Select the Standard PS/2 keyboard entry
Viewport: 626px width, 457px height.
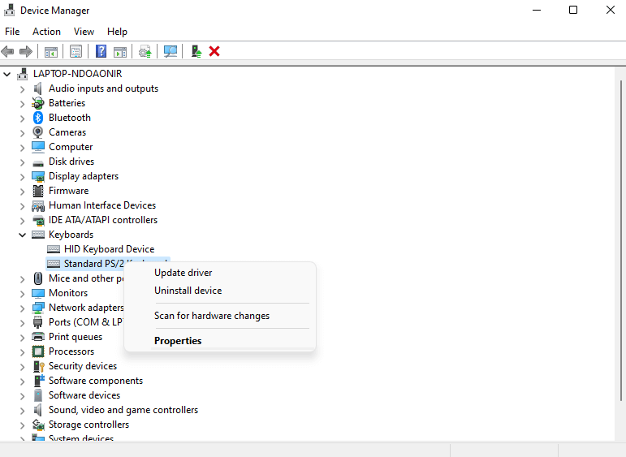pos(94,264)
